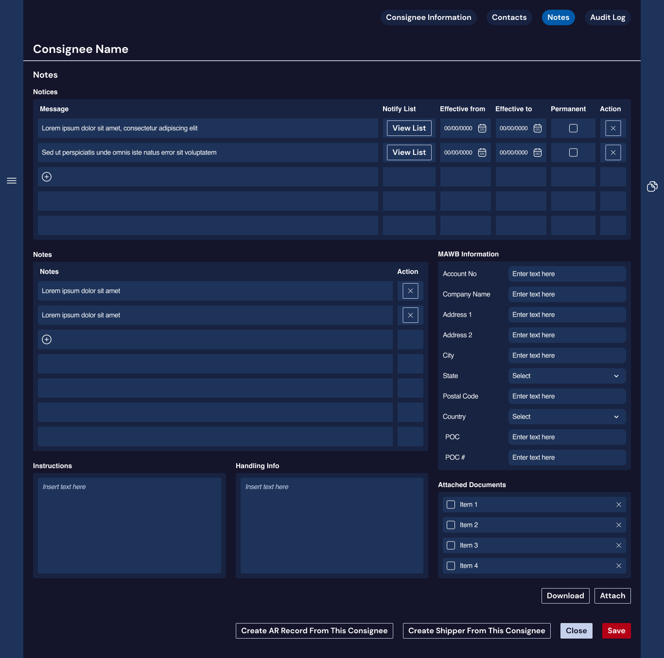Click Create Shipper From This Consignee
664x658 pixels.
(x=477, y=631)
